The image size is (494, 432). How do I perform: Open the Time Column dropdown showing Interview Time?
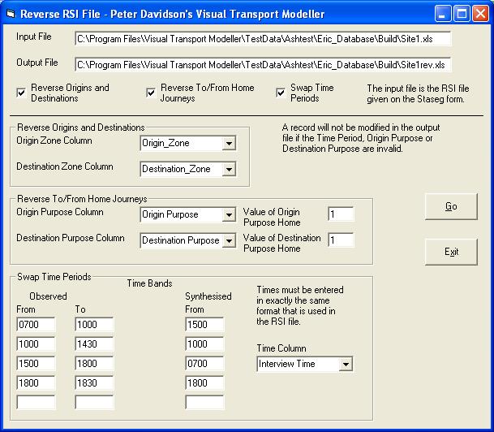[x=346, y=365]
